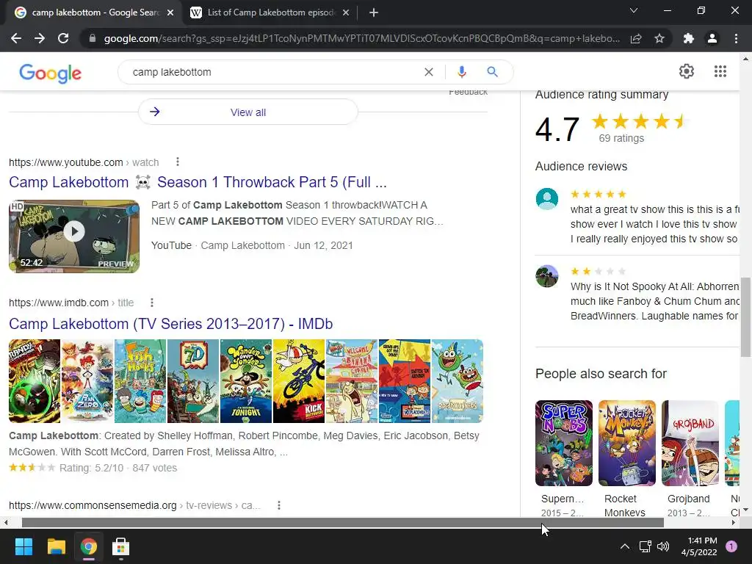Click the two-star review starting 'Why is It Not Spooky'
This screenshot has width=752, height=564.
pyautogui.click(x=654, y=301)
